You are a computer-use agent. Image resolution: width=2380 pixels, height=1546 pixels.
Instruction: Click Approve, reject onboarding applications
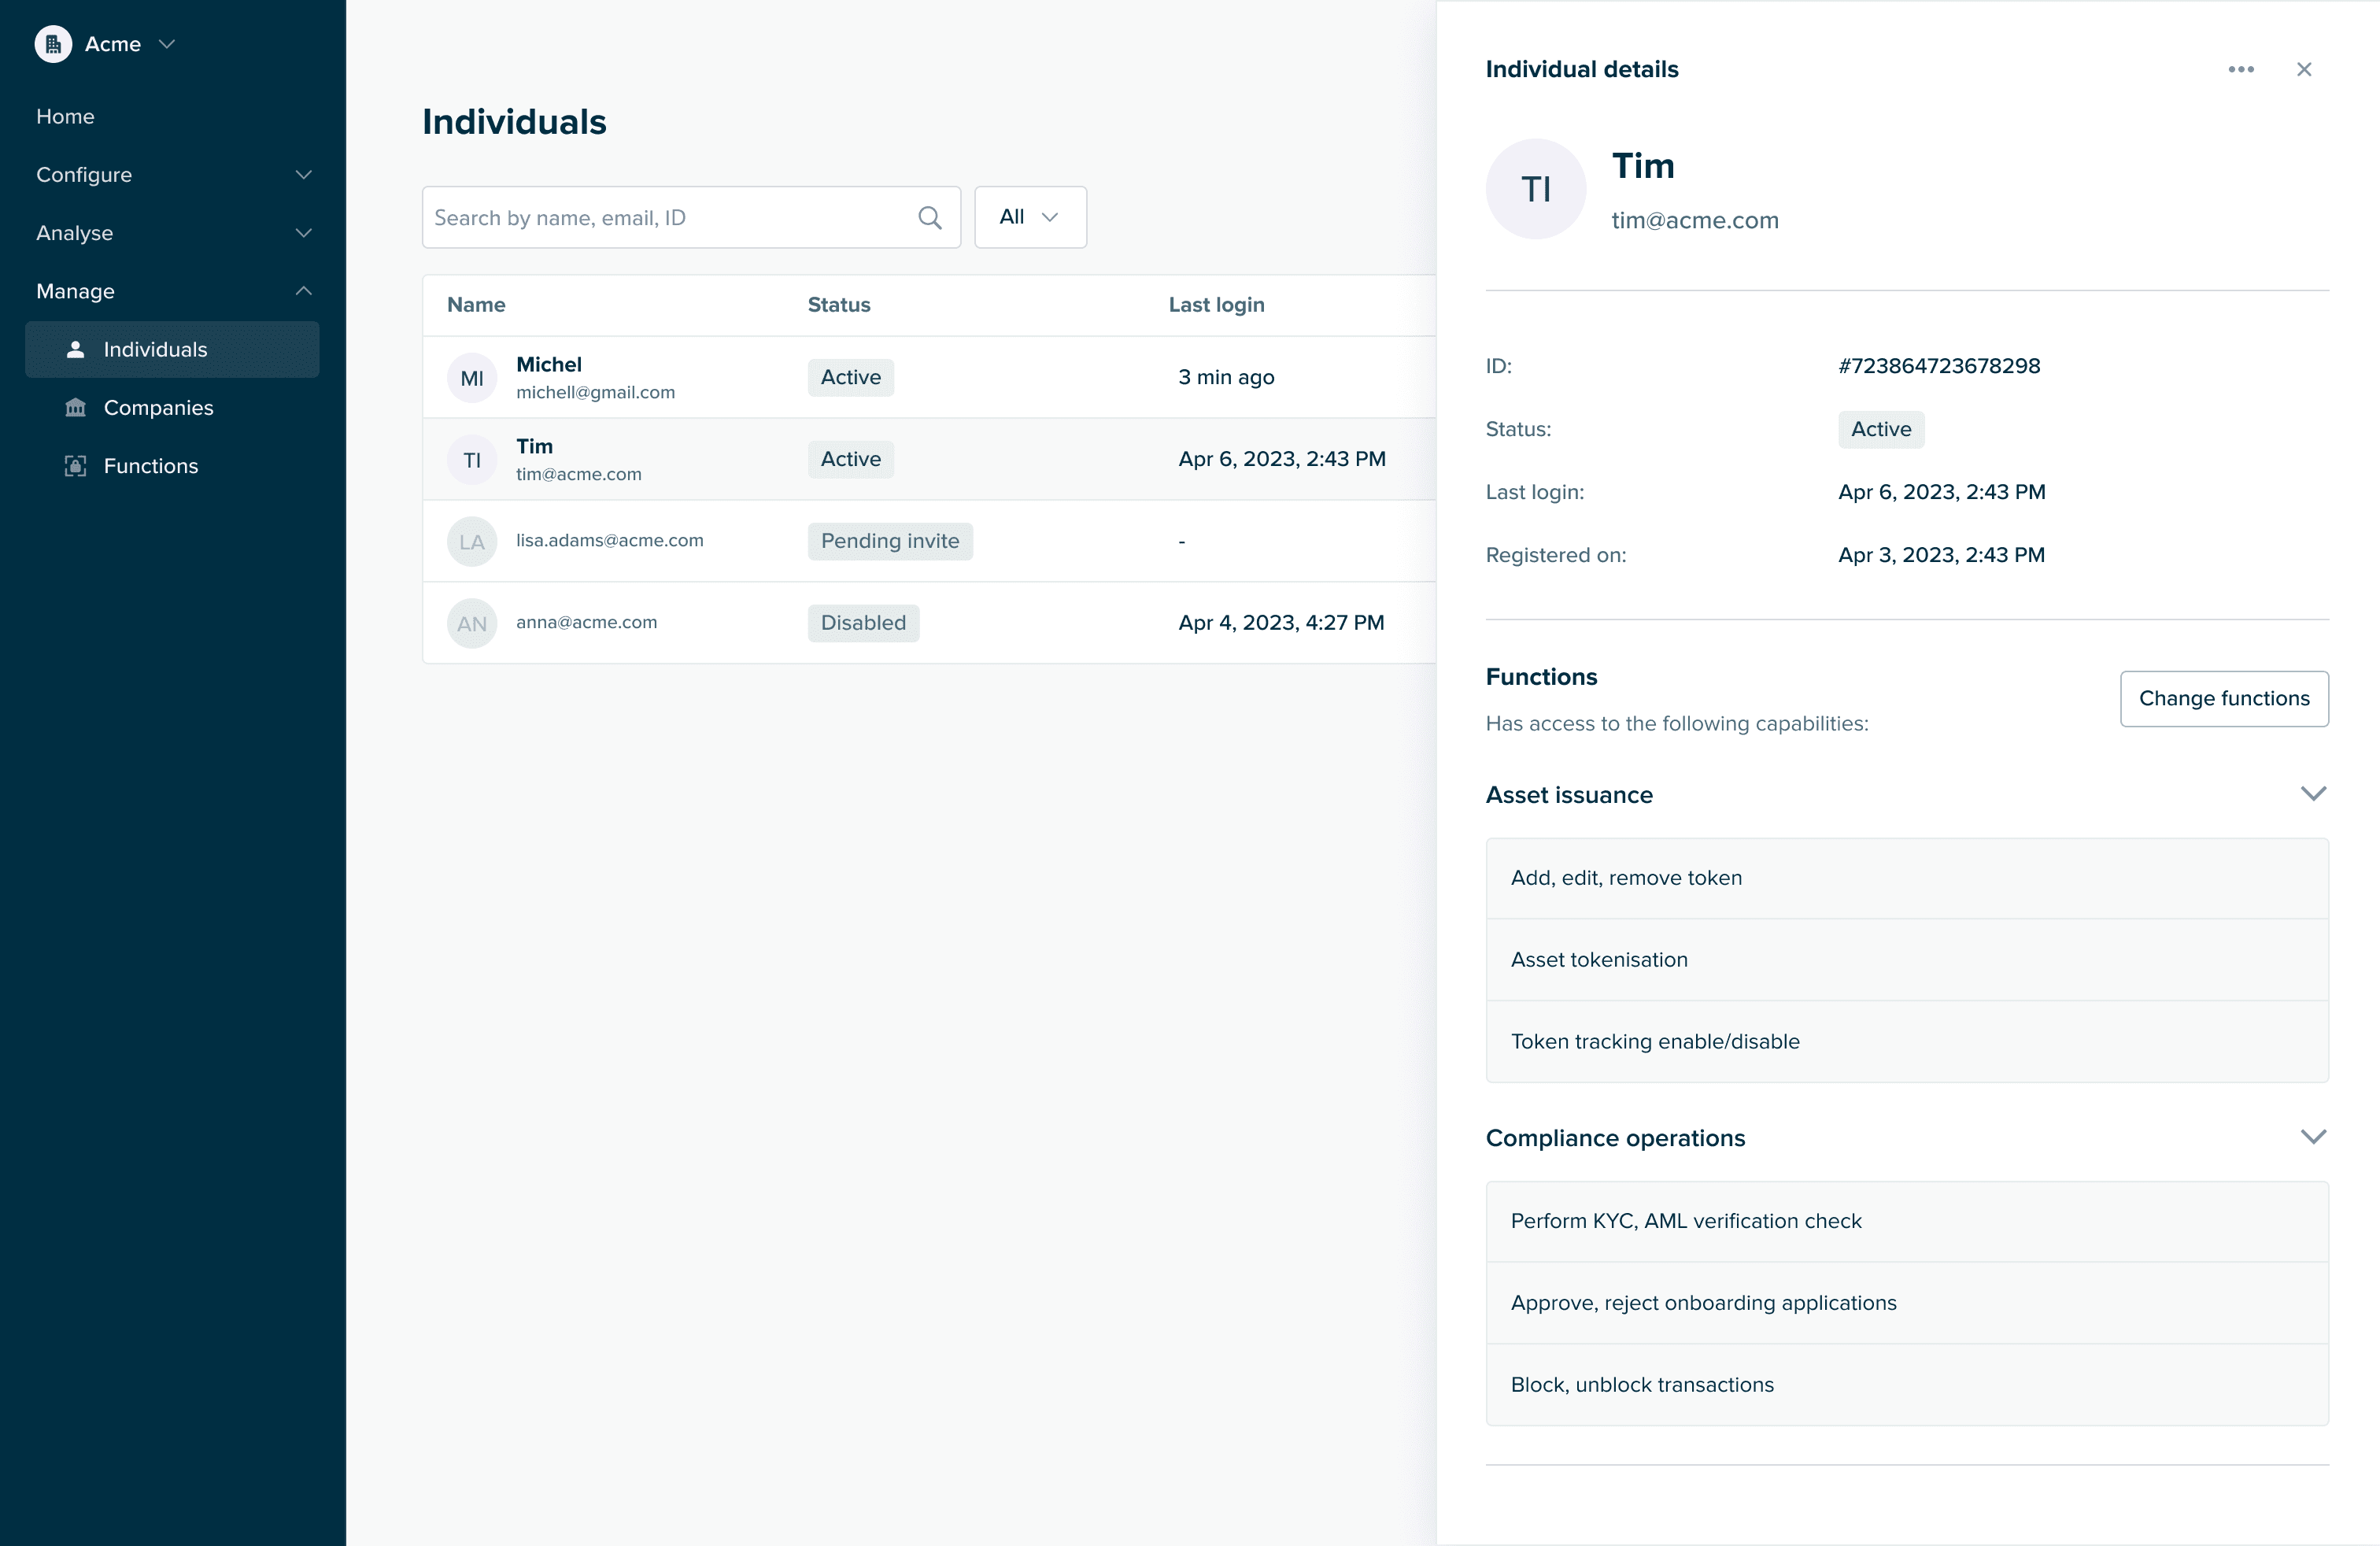tap(1907, 1303)
